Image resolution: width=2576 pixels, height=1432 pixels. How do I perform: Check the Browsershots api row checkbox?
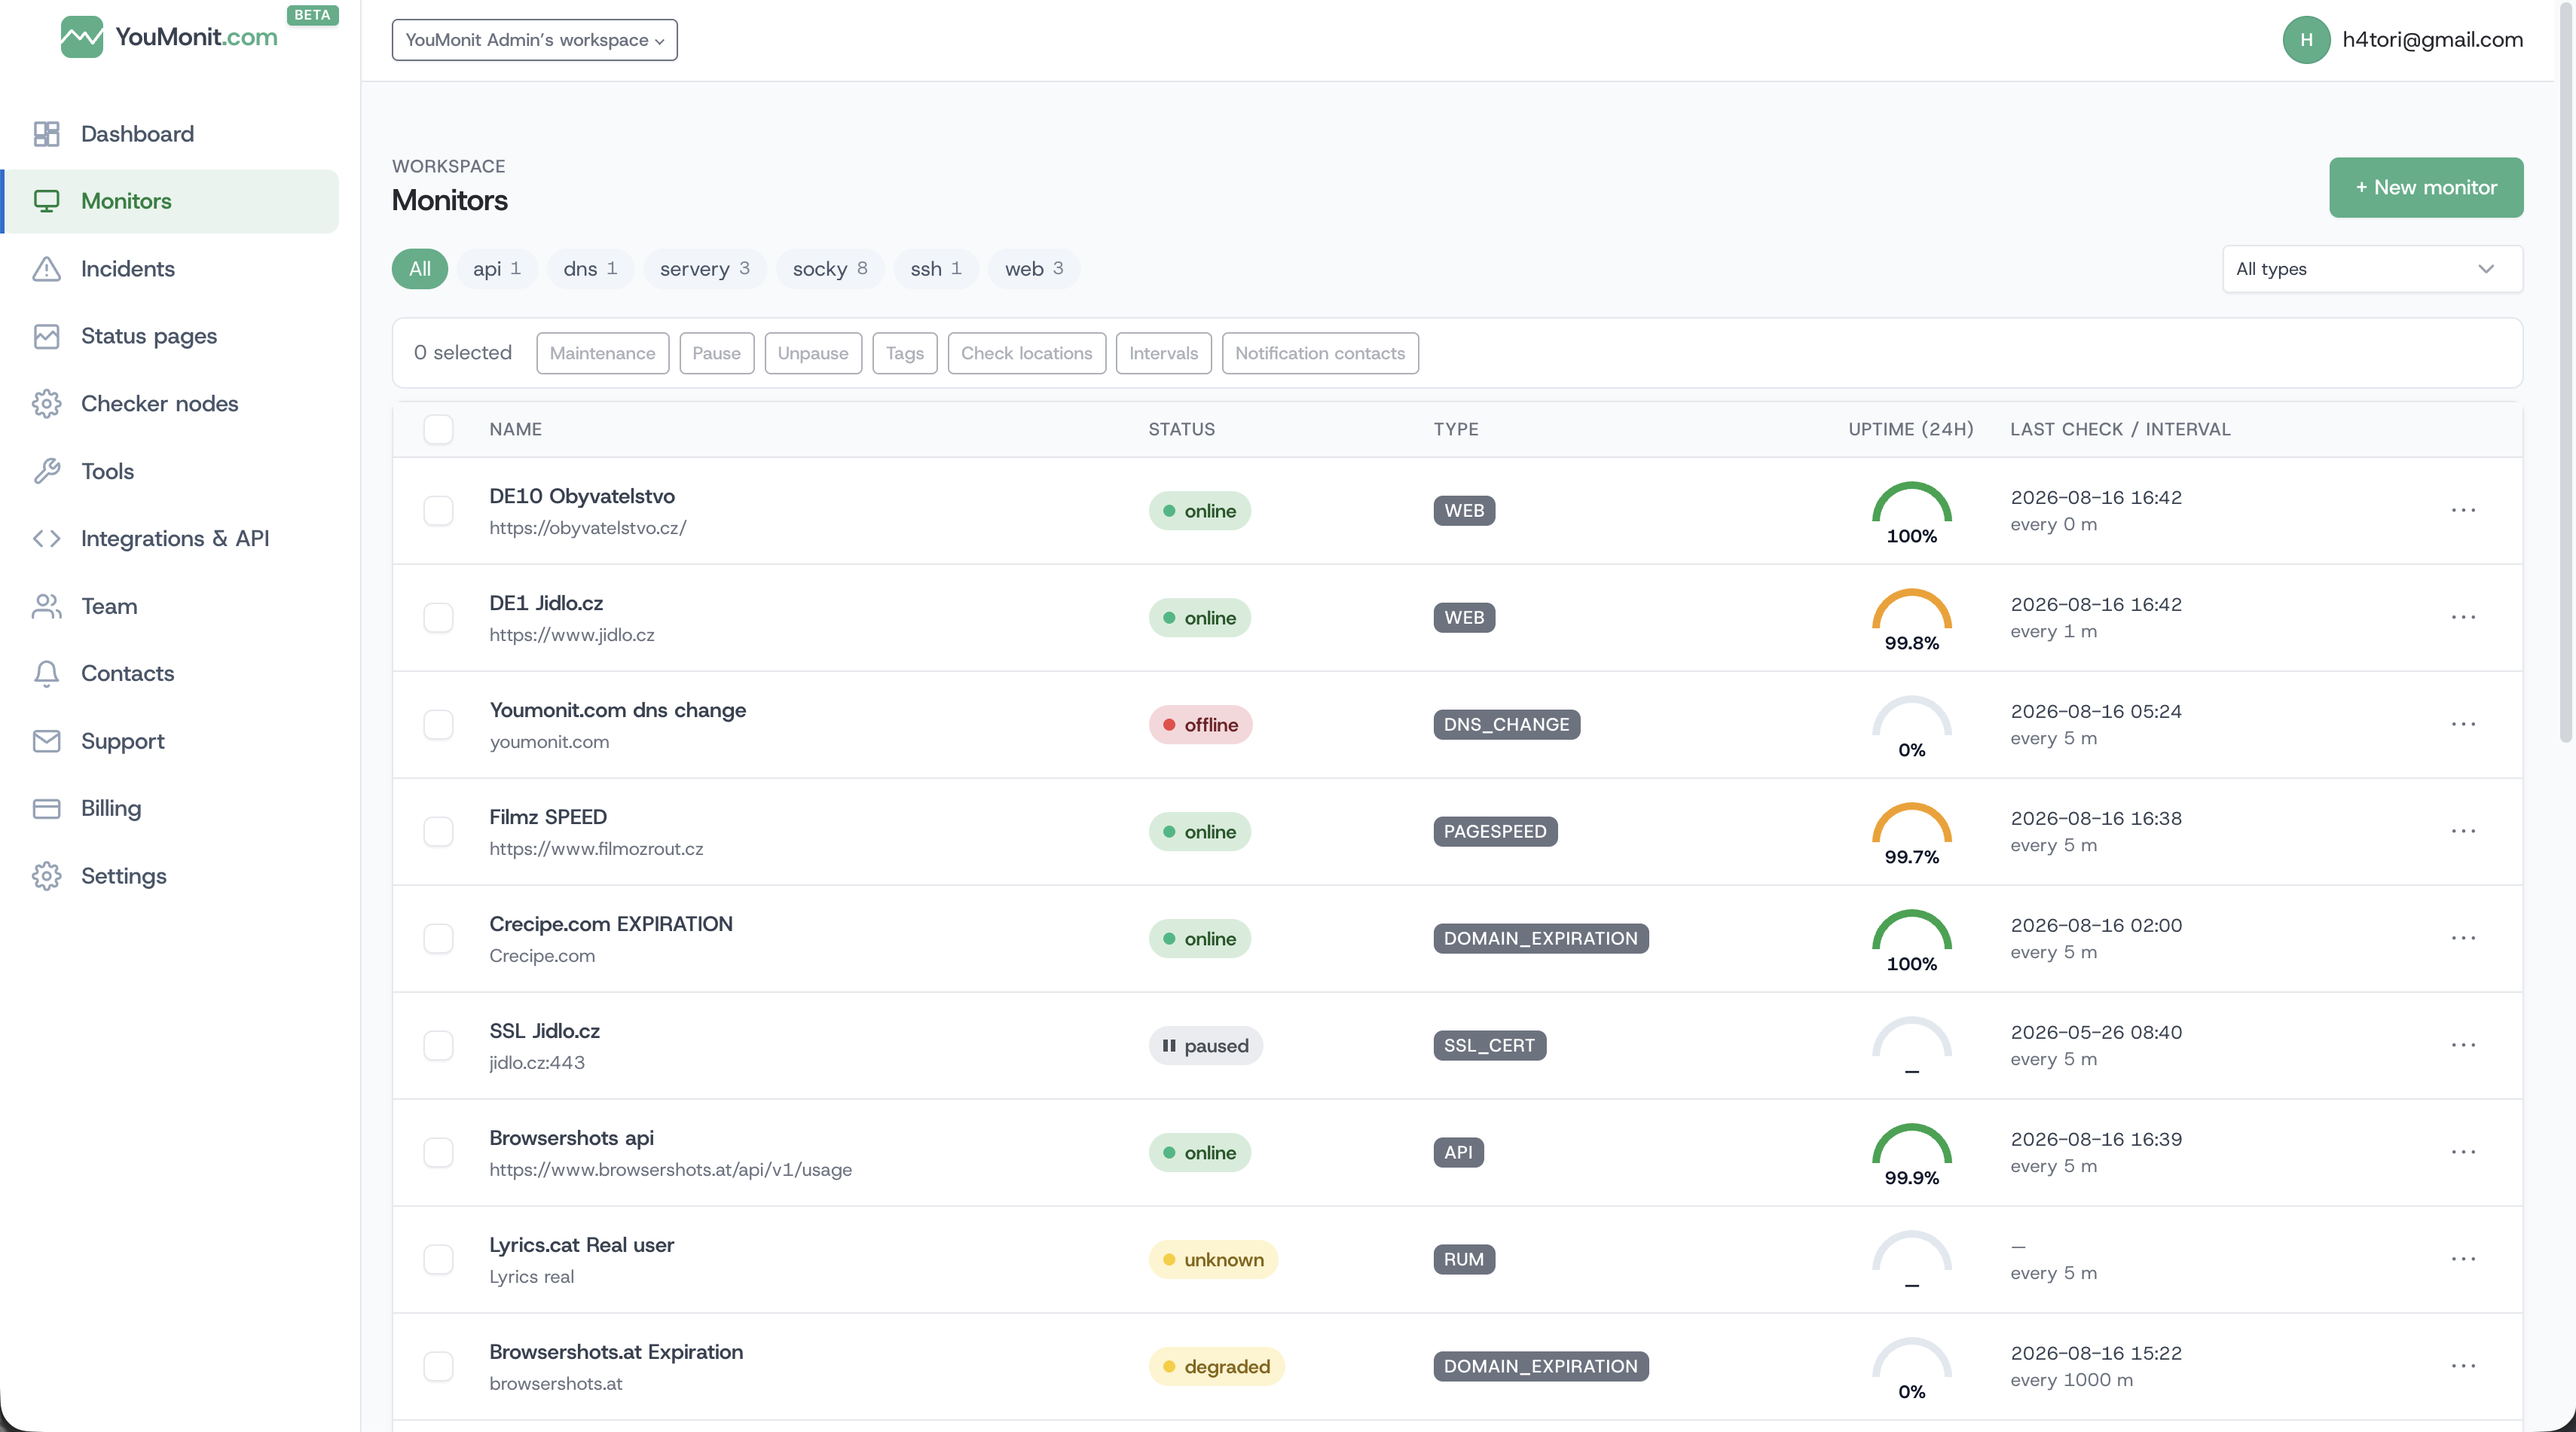[438, 1153]
